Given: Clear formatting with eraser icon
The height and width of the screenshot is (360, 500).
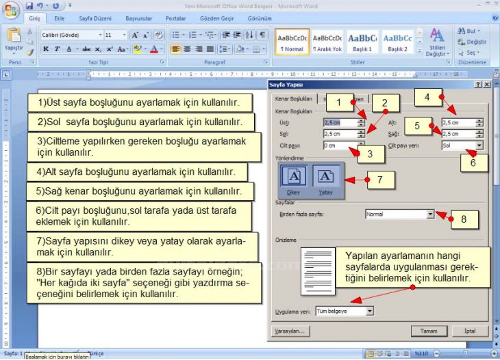Looking at the screenshot, I should pos(158,35).
